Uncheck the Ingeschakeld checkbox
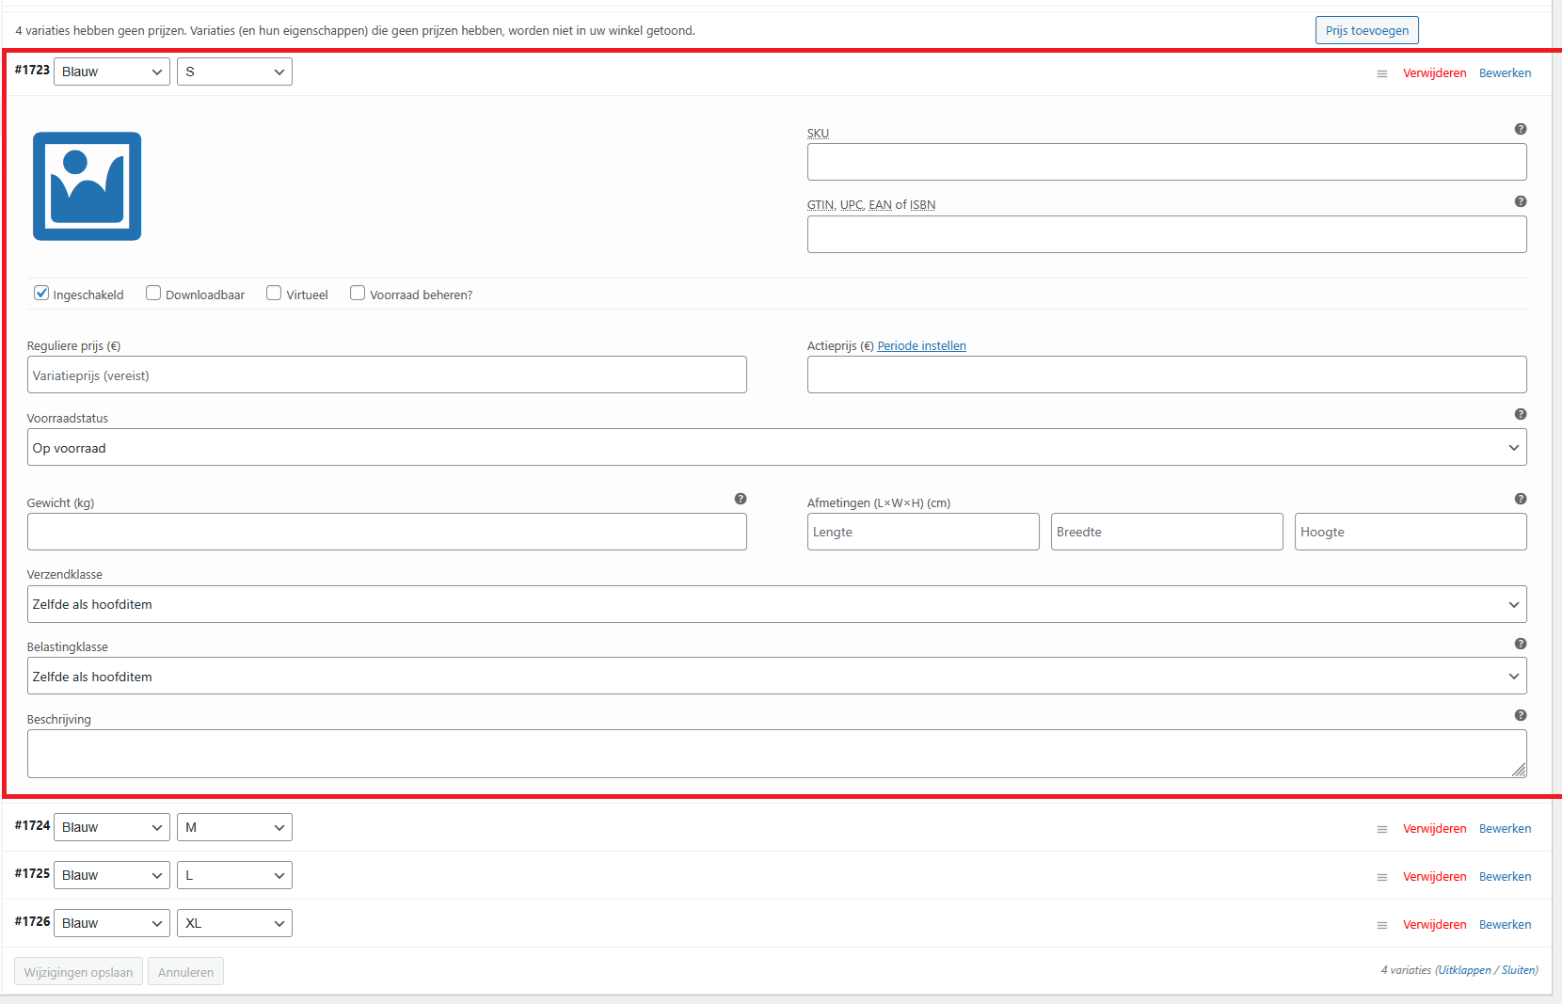The height and width of the screenshot is (1004, 1562). (41, 293)
